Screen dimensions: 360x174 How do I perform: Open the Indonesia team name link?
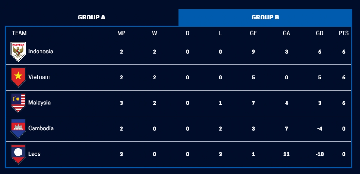(41, 52)
